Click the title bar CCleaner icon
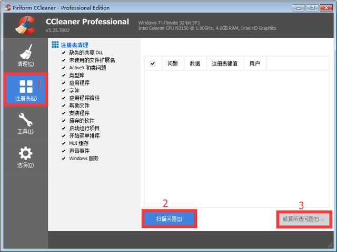Viewport: 337px width, 252px height. pyautogui.click(x=8, y=7)
